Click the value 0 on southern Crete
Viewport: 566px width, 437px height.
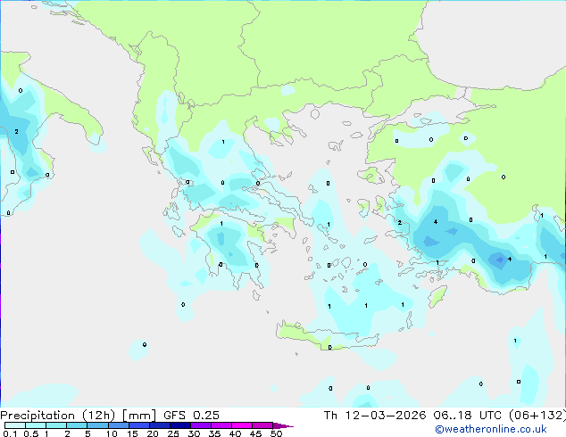(x=330, y=347)
